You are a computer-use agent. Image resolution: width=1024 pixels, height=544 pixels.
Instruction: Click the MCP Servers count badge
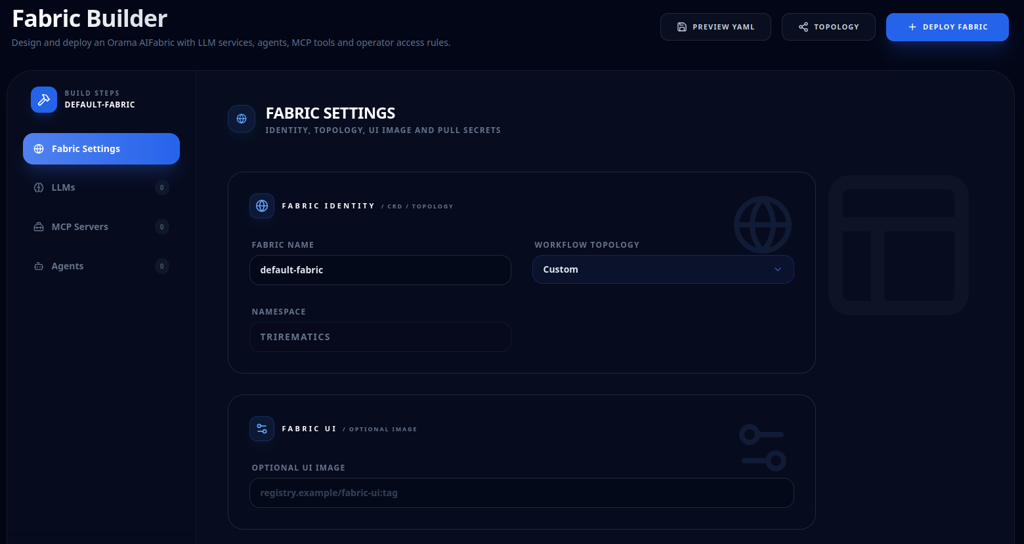pos(162,227)
